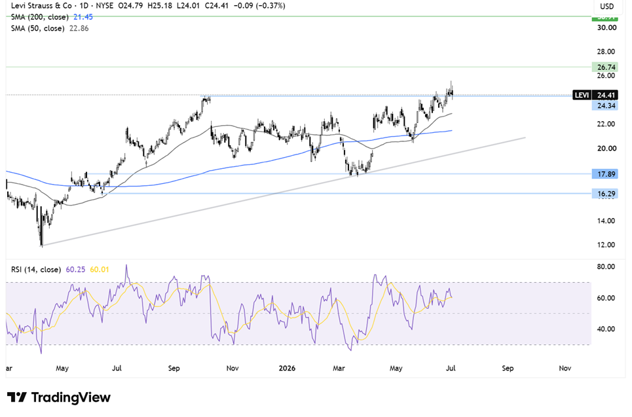This screenshot has height=417, width=632.
Task: Click the RSI 60.01 yellow value
Action: click(100, 270)
